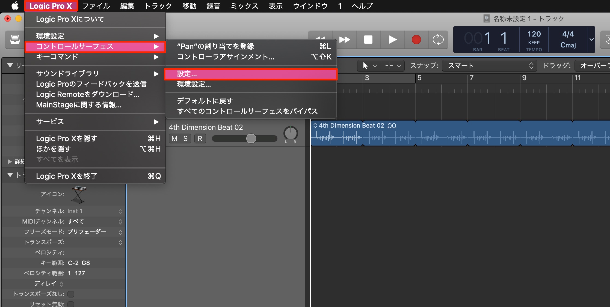Select Logic Proのフィードバックを送信
610x307 pixels.
point(95,84)
